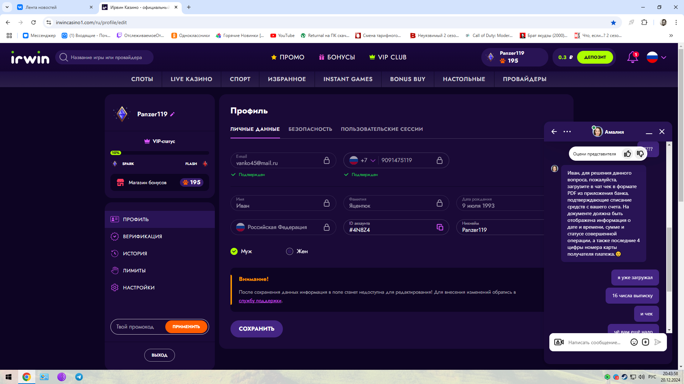
Task: Click the edit nickname pencil icon
Action: (x=172, y=114)
